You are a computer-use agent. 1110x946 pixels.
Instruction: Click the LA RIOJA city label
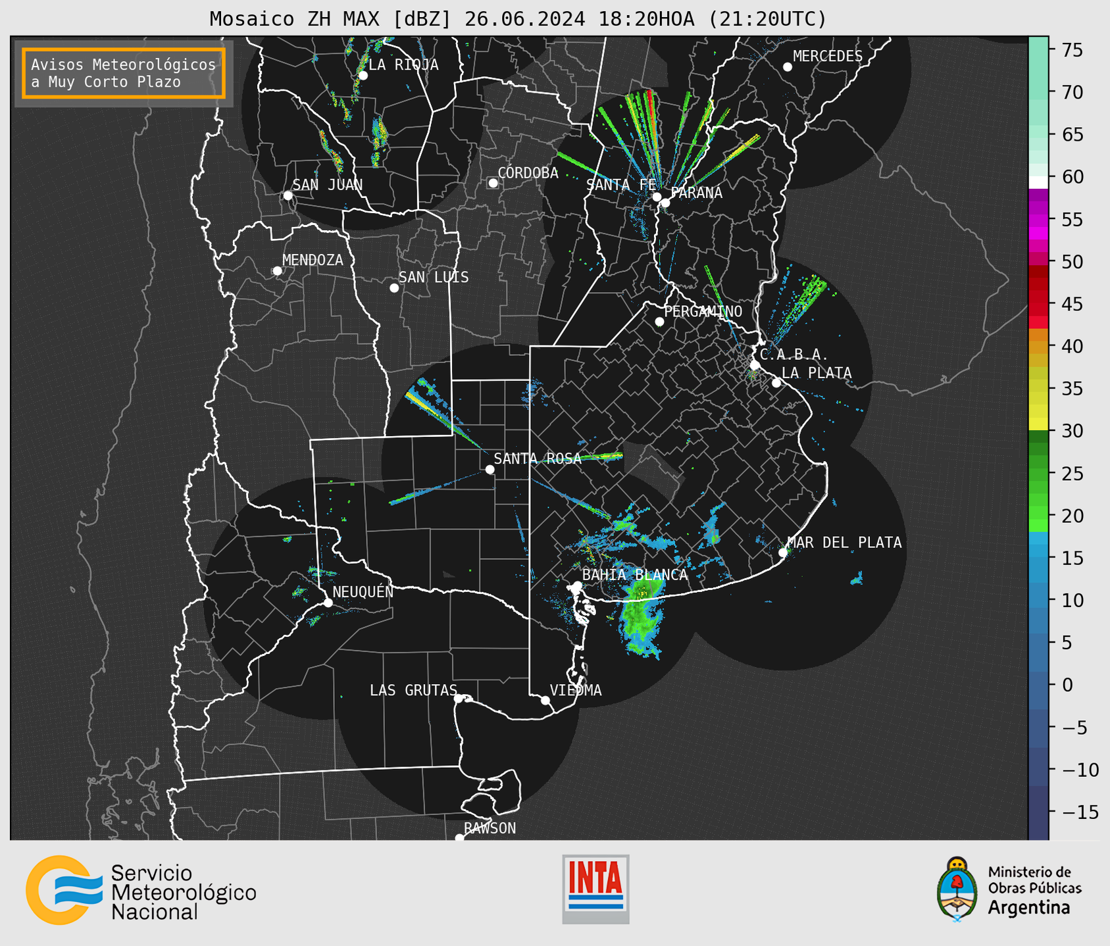pyautogui.click(x=403, y=64)
